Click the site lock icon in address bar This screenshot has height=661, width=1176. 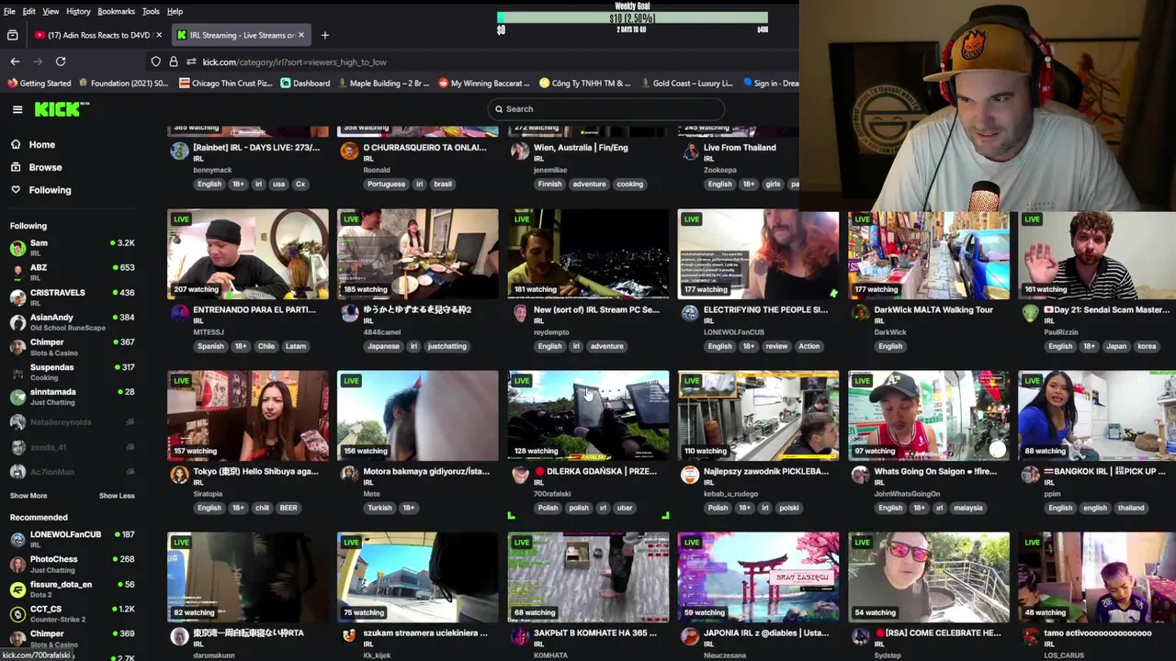(174, 62)
